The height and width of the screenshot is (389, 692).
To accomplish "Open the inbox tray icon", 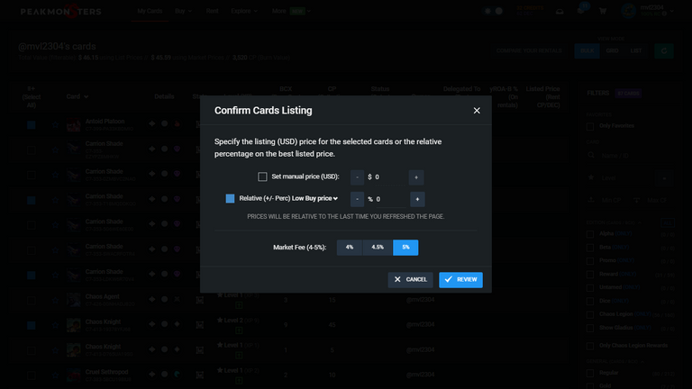I will pyautogui.click(x=560, y=12).
